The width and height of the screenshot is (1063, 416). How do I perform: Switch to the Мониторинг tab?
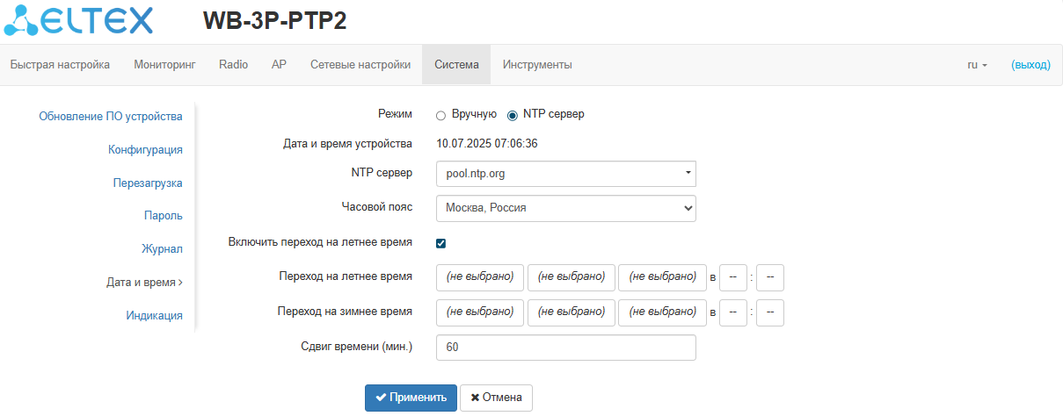click(164, 65)
